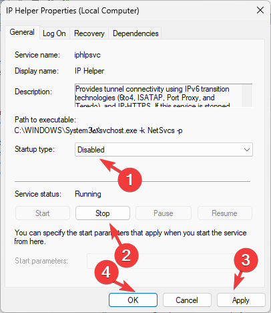The image size is (271, 313).
Task: Click the Description box scrollbar
Action: pos(247,96)
